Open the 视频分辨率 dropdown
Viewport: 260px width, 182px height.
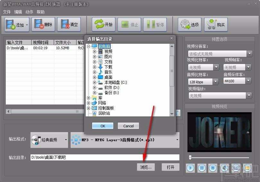coord(249,54)
